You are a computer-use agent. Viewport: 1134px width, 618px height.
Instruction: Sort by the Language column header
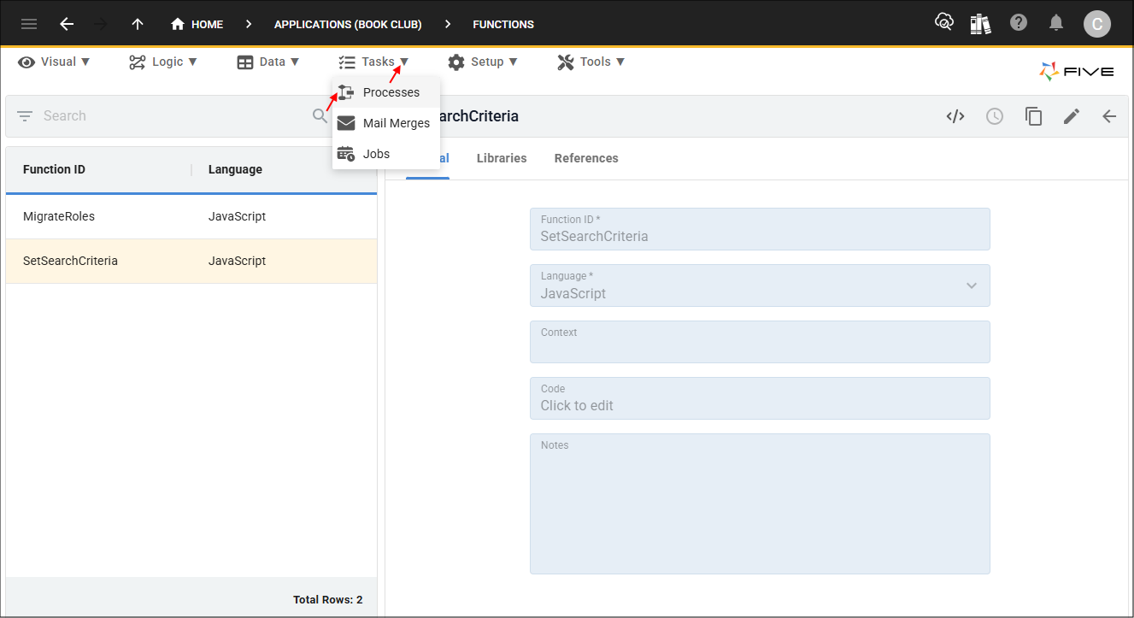point(235,169)
